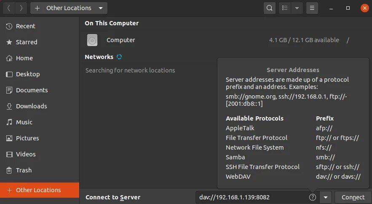Open the hamburger menu
This screenshot has height=204, width=372.
[312, 8]
